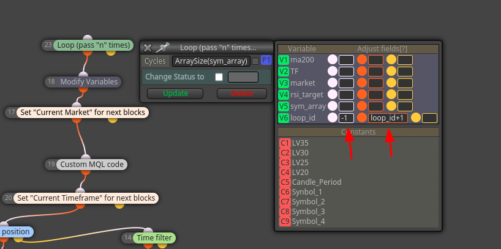Viewport: 501px width, 249px height.
Task: Click the yellow circle in loop_id row
Action: (x=416, y=118)
